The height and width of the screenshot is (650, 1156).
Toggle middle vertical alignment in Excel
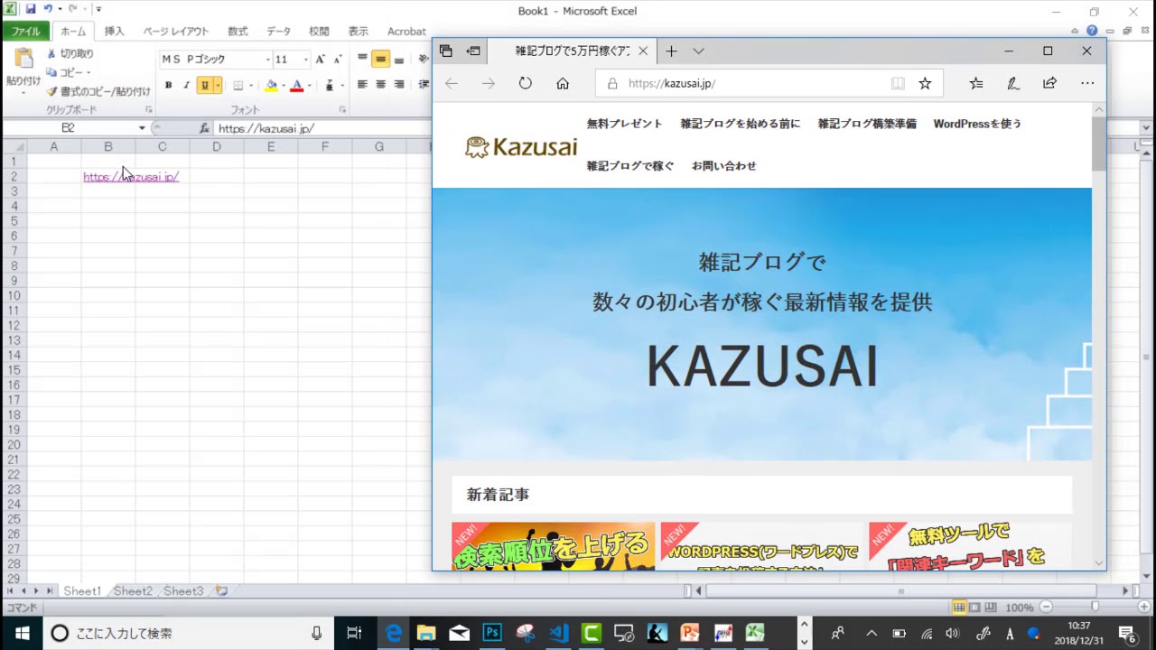tap(380, 60)
